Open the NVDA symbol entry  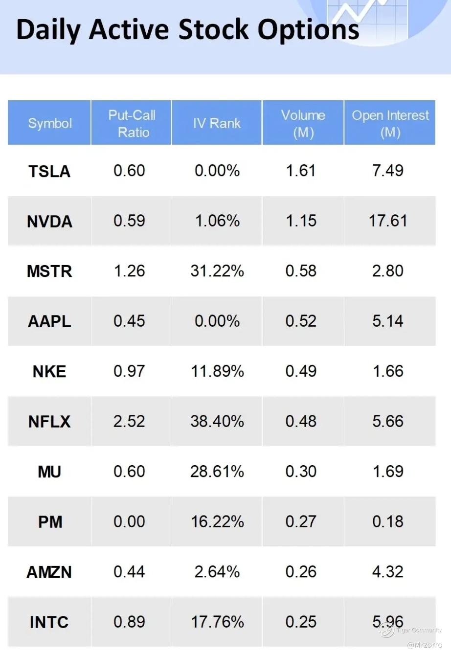tap(49, 222)
